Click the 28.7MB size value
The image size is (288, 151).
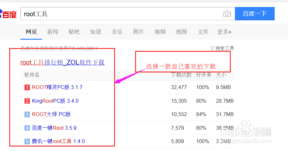(225, 101)
